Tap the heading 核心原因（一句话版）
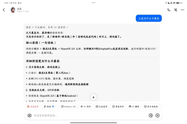187x124 pixels. (x=41, y=43)
